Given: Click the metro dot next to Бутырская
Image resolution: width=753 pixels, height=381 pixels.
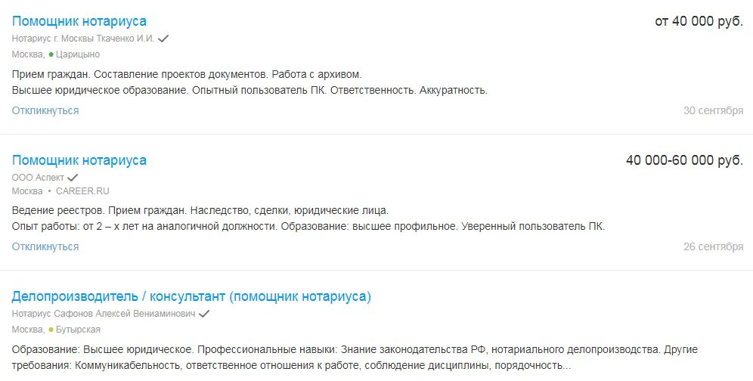Looking at the screenshot, I should (x=51, y=330).
